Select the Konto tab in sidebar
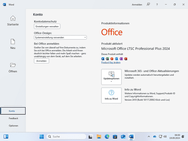The image size is (188, 141). (x=13, y=111)
